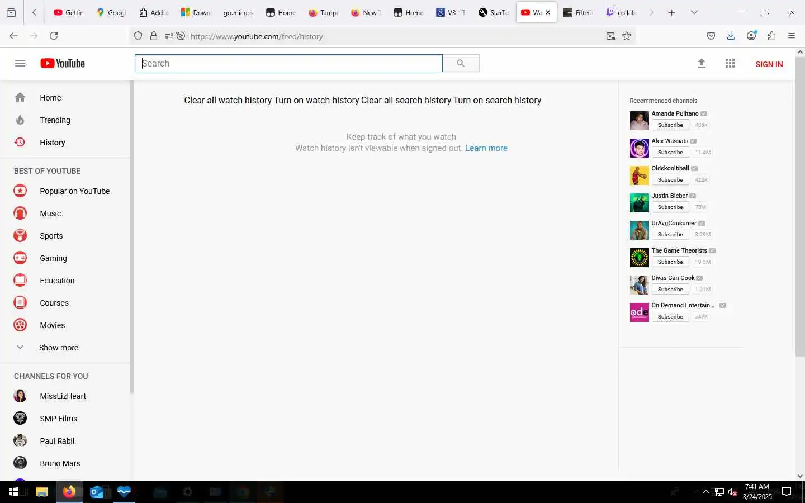The width and height of the screenshot is (805, 503).
Task: Click the tracking protection shield icon
Action: (x=138, y=36)
